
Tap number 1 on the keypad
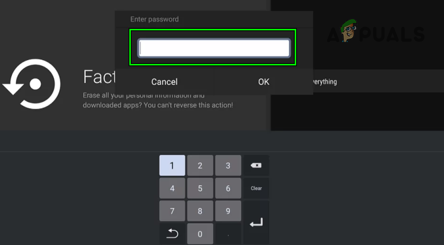(172, 165)
